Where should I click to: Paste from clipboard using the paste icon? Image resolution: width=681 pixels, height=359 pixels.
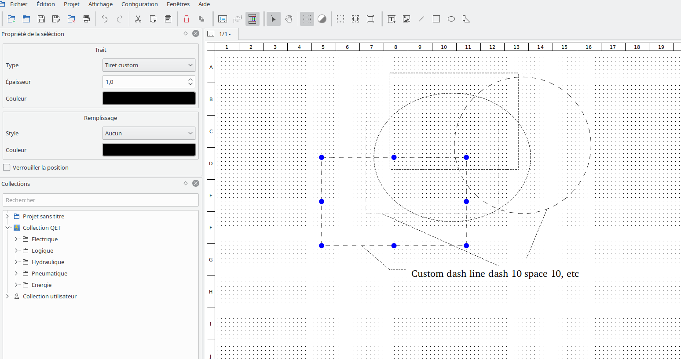(x=168, y=19)
